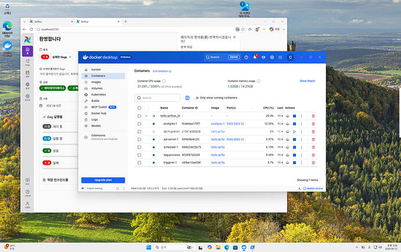This screenshot has width=401, height=252.
Task: Open File Explorer from the taskbar
Action: pyautogui.click(x=218, y=247)
